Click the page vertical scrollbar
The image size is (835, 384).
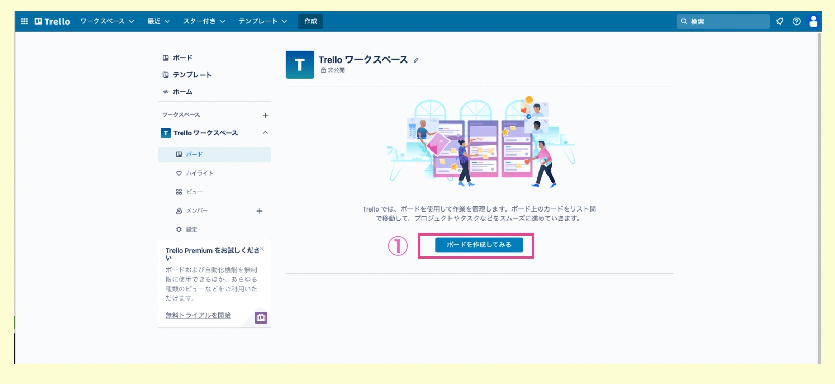(x=819, y=198)
